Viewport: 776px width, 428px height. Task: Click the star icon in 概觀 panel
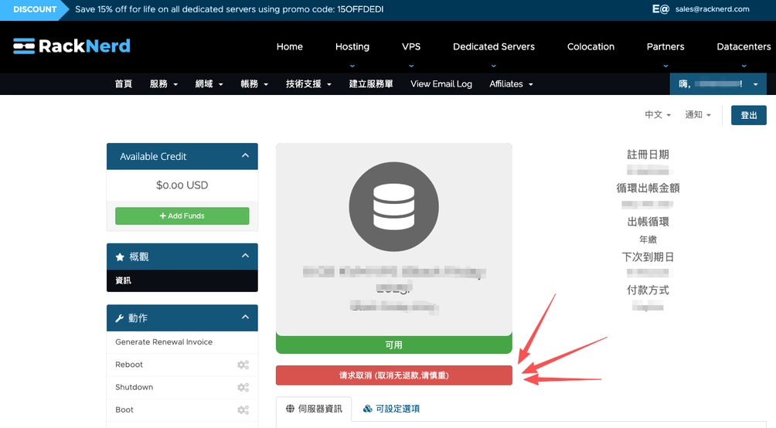pyautogui.click(x=120, y=256)
